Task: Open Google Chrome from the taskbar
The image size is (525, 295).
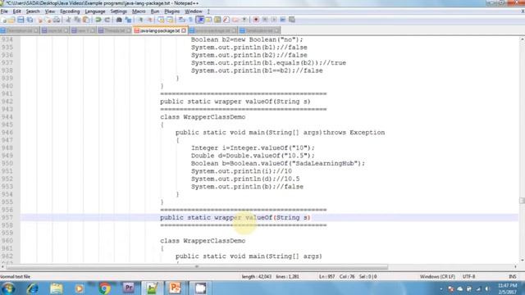Action: [104, 288]
